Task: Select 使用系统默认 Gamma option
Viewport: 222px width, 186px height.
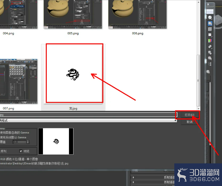Action: pyautogui.click(x=13, y=137)
